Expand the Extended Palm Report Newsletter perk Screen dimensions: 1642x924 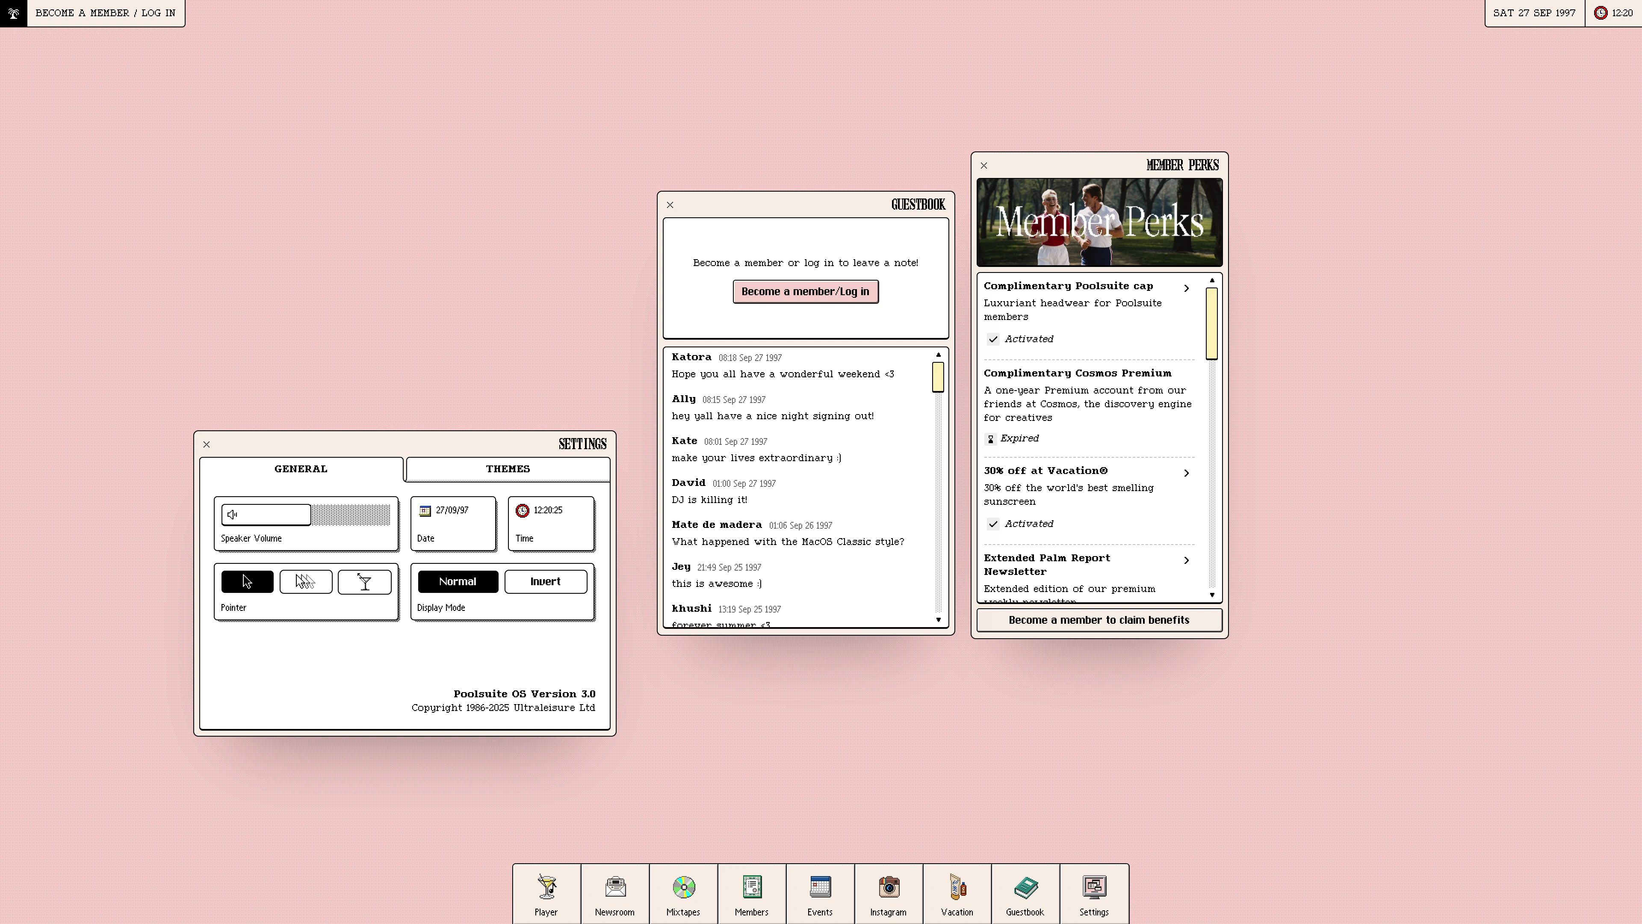pos(1186,560)
